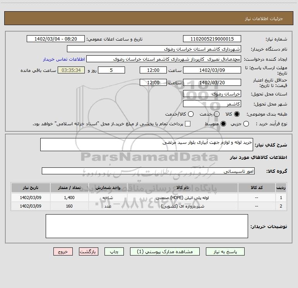Click the اطلاعات کالاهای مورد نیاز heading
Screen dimensions: 298x288
pos(258,157)
